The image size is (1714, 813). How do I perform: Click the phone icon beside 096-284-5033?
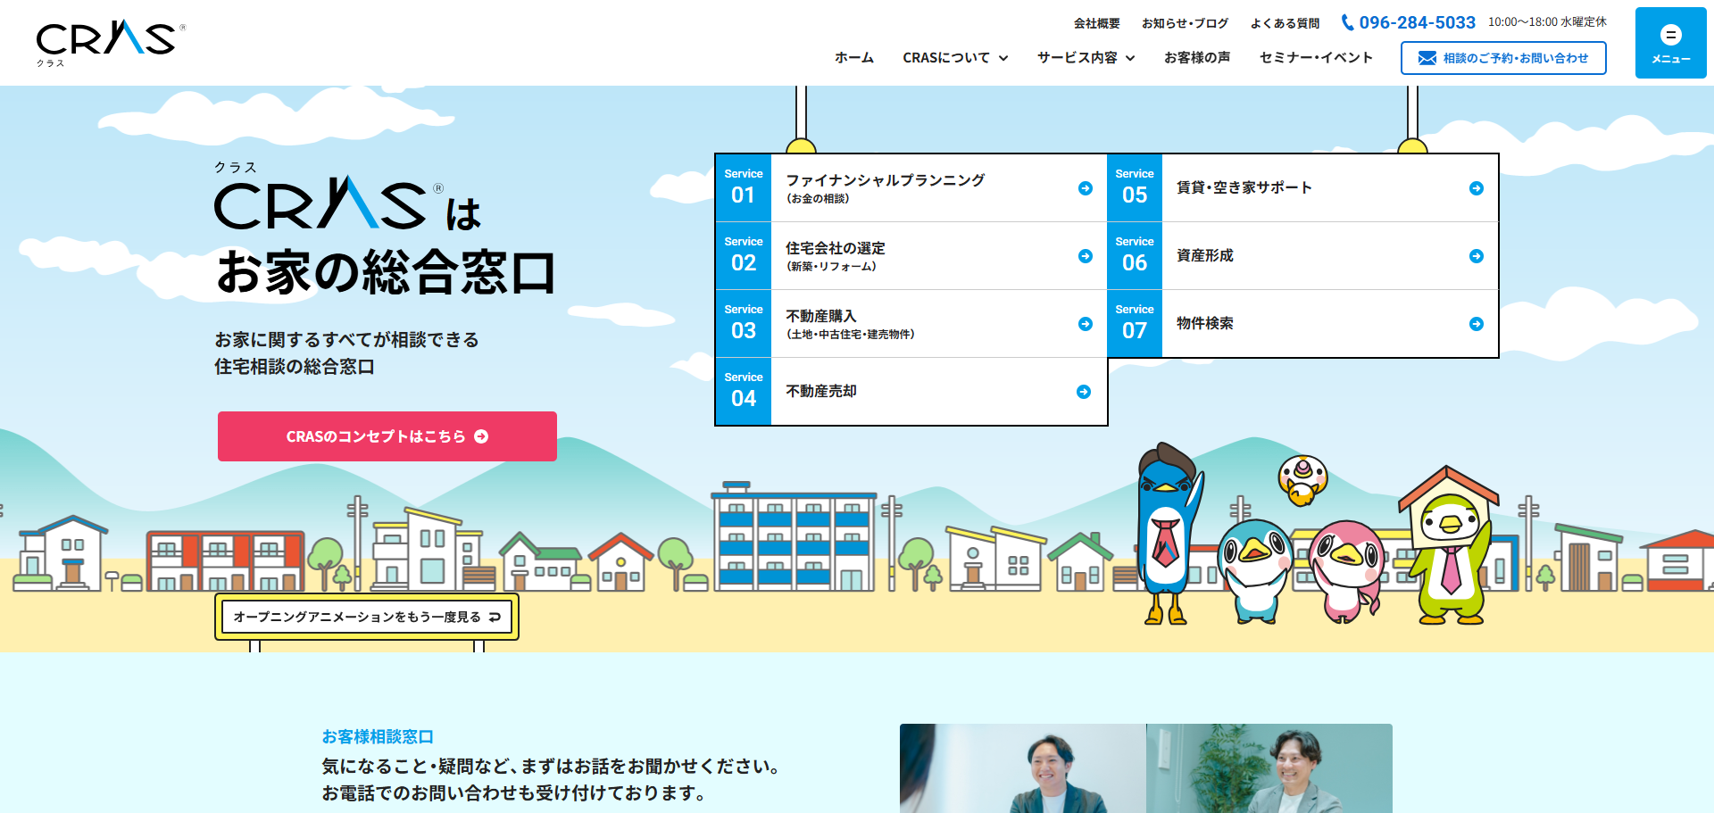(x=1347, y=22)
